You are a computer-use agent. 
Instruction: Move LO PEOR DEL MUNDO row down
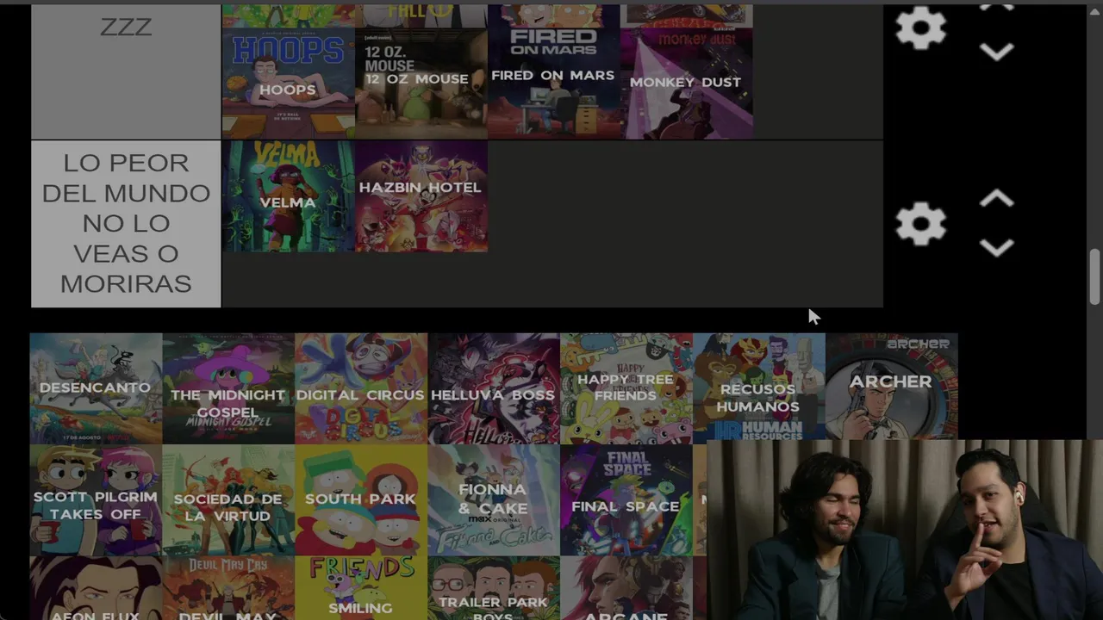tap(996, 248)
